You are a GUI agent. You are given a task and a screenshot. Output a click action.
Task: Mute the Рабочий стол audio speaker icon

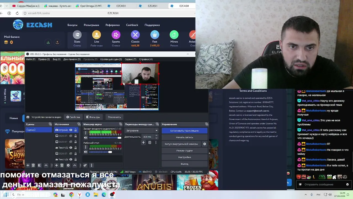[x=85, y=152]
